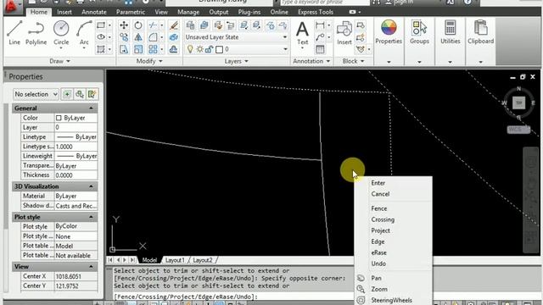Click the command line input field

tap(234, 297)
